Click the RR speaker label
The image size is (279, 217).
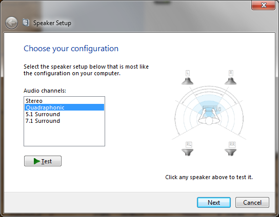(232, 144)
